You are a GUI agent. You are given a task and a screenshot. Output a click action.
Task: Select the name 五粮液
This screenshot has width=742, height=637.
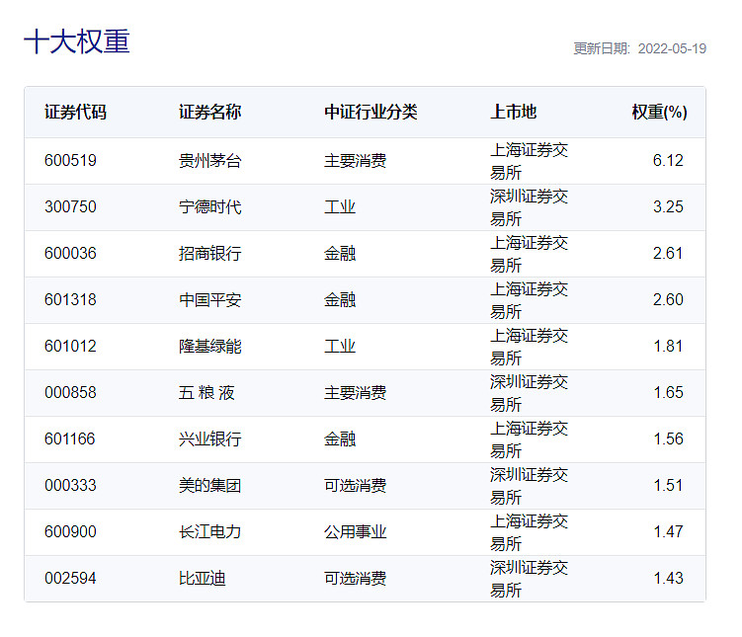(206, 392)
